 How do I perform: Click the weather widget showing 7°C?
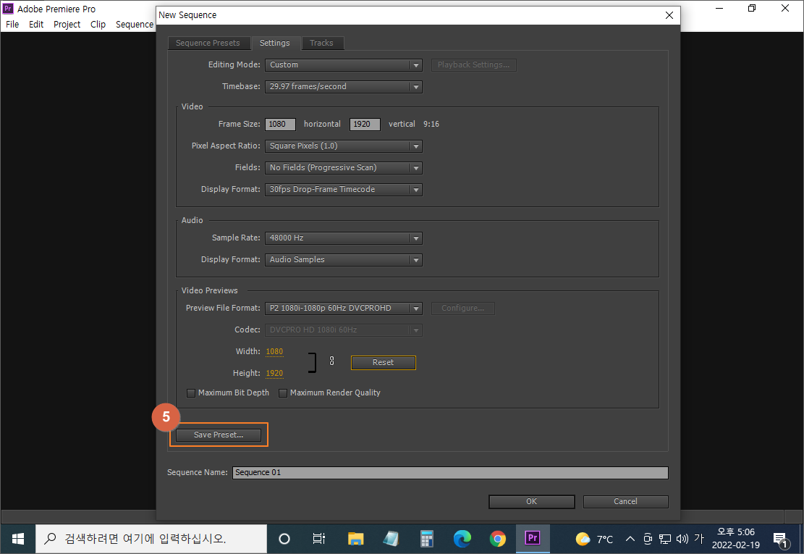tap(594, 539)
